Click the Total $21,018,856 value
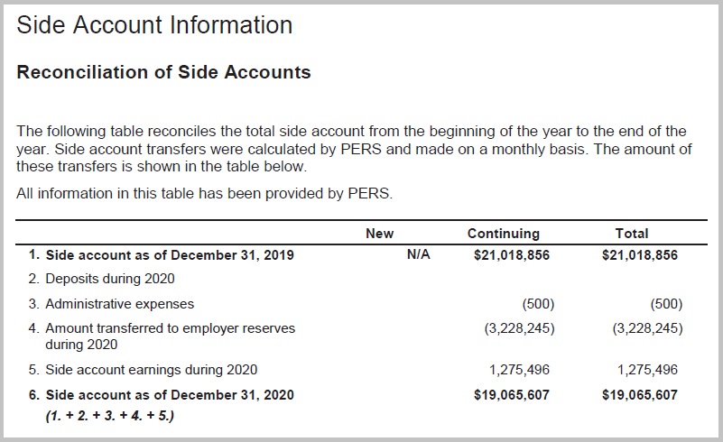The width and height of the screenshot is (723, 442). (x=639, y=255)
